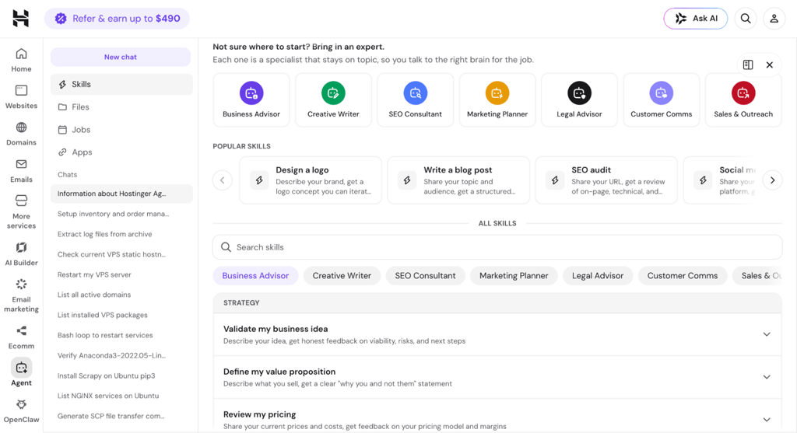
Task: Open Email marketing
Action: coord(21,295)
